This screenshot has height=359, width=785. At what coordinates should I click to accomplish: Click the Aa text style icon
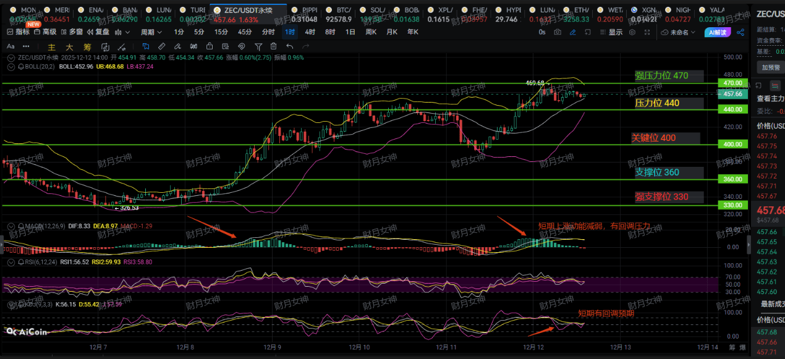[11, 46]
